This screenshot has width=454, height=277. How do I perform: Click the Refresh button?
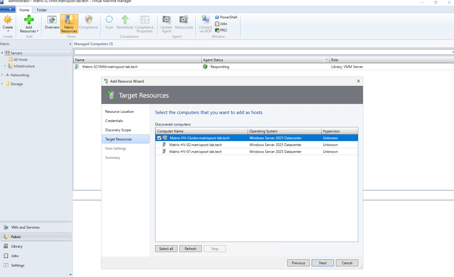[x=190, y=249]
